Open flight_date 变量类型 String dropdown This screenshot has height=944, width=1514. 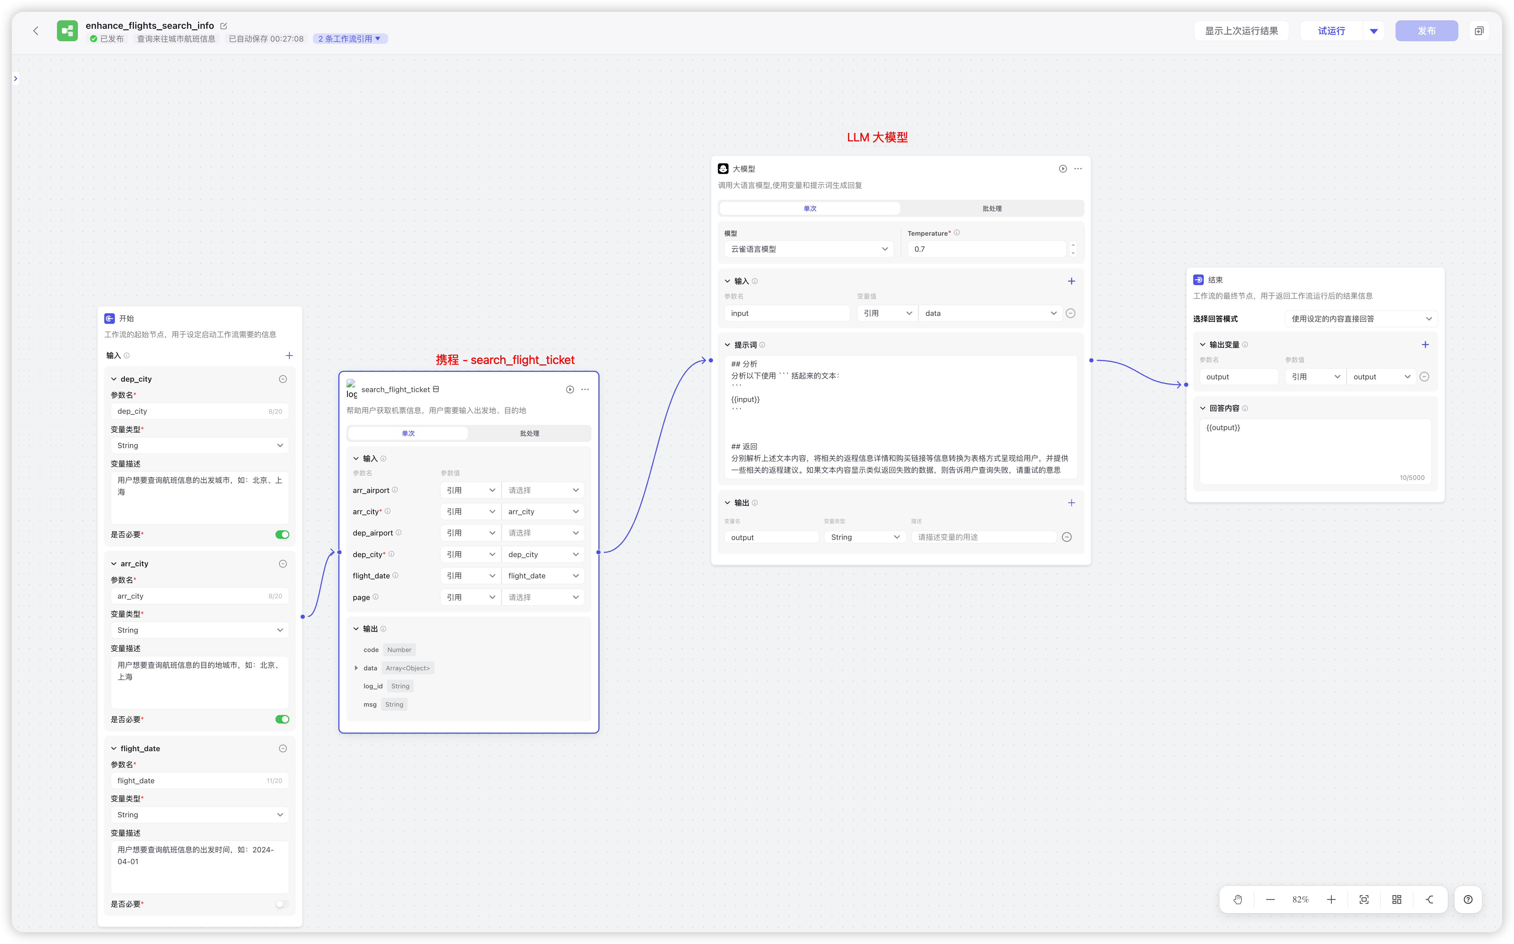point(200,815)
